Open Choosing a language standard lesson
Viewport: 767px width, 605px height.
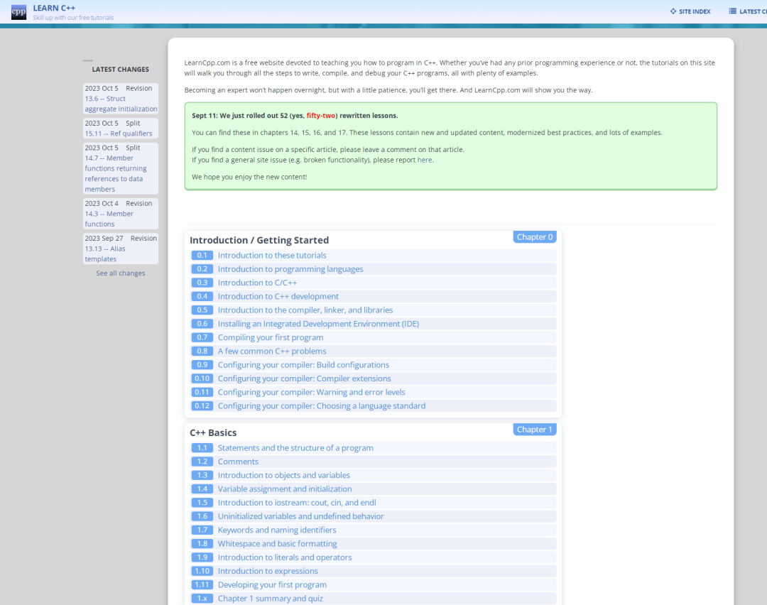point(322,406)
